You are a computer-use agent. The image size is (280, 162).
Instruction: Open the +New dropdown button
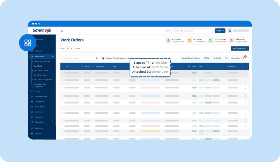[x=220, y=31]
